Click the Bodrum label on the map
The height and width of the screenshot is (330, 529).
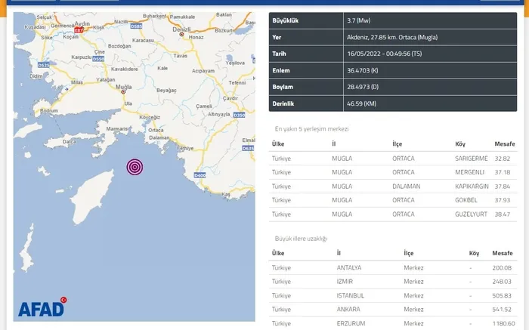pos(49,110)
